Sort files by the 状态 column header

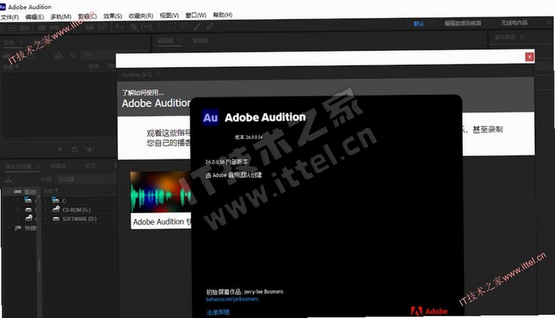click(94, 67)
